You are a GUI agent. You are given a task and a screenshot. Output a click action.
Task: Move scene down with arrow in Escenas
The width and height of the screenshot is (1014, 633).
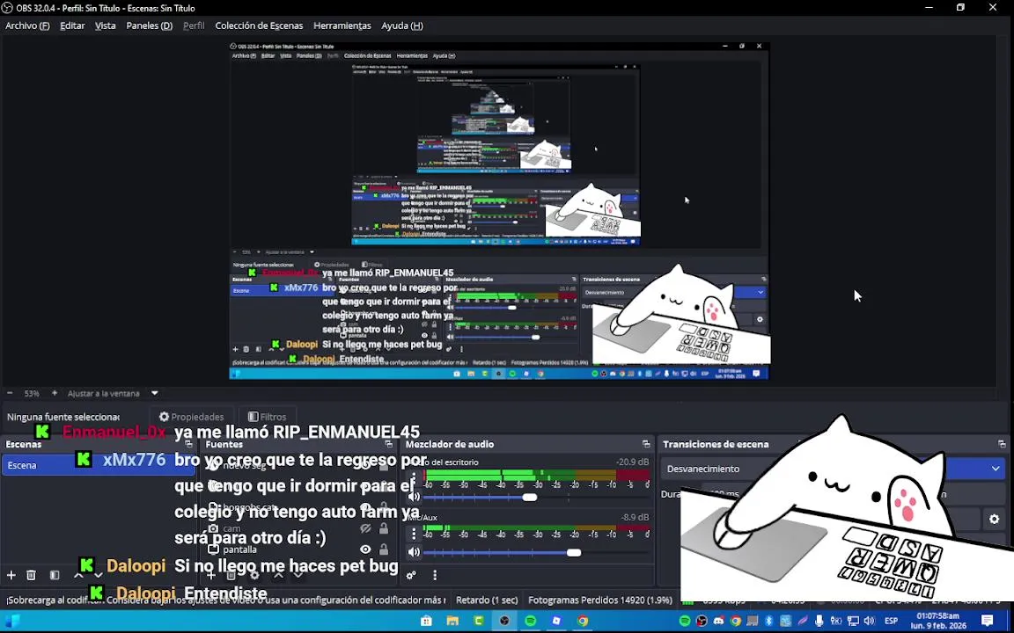click(x=99, y=575)
